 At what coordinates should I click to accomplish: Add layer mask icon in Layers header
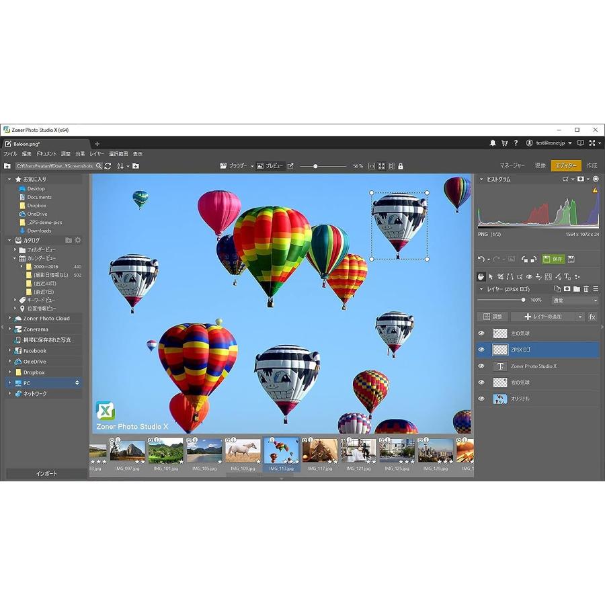567,288
